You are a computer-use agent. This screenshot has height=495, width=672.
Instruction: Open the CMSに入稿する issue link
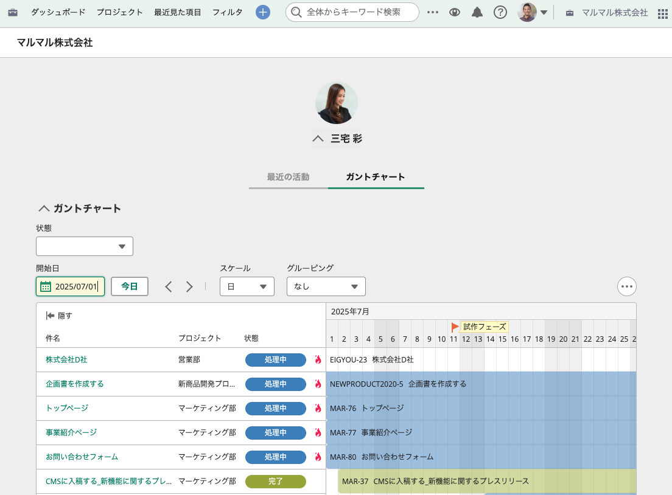coord(108,481)
